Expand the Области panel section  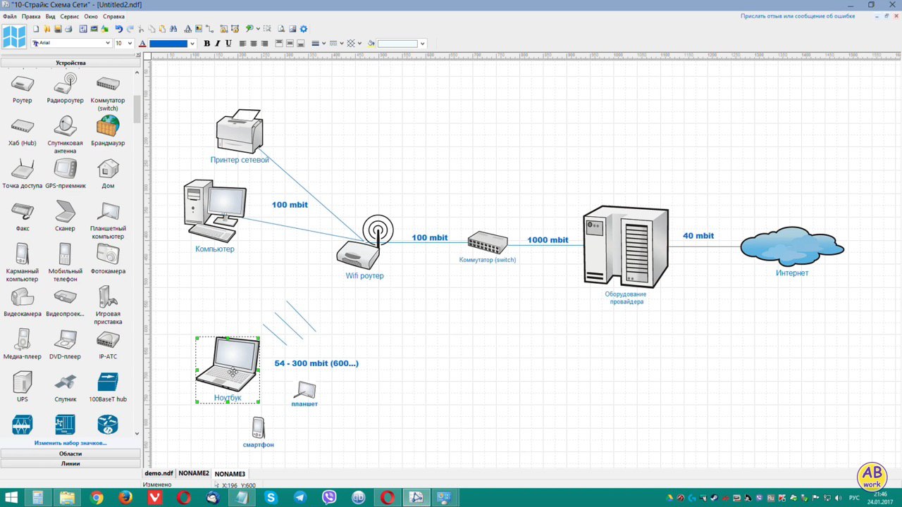[70, 454]
